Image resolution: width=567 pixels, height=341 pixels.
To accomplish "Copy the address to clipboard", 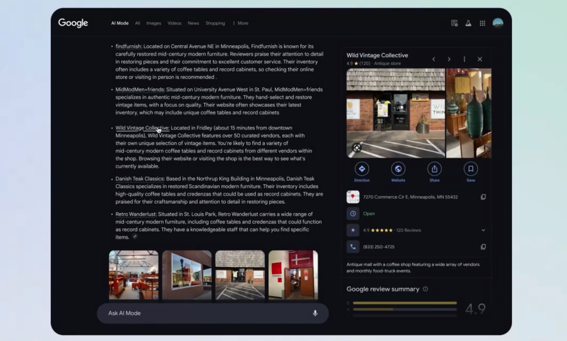I will pyautogui.click(x=483, y=197).
